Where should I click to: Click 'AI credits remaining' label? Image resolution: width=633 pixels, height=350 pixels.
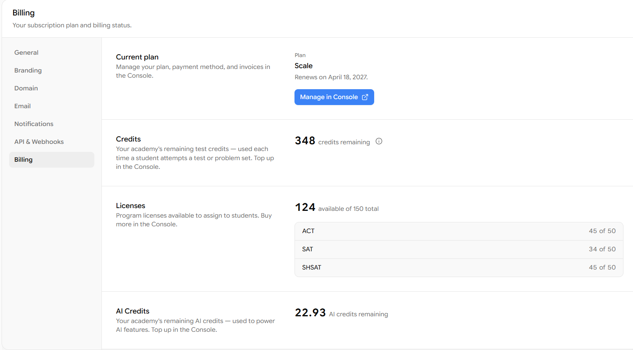(358, 314)
